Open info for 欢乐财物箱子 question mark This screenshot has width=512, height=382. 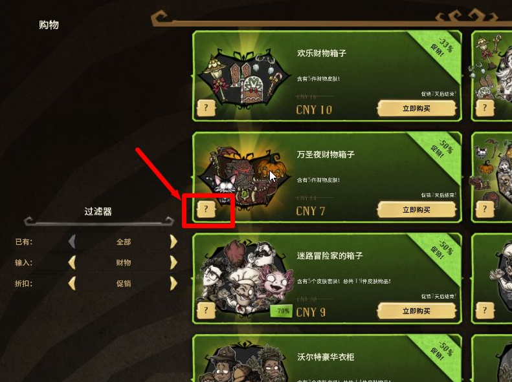pyautogui.click(x=206, y=108)
